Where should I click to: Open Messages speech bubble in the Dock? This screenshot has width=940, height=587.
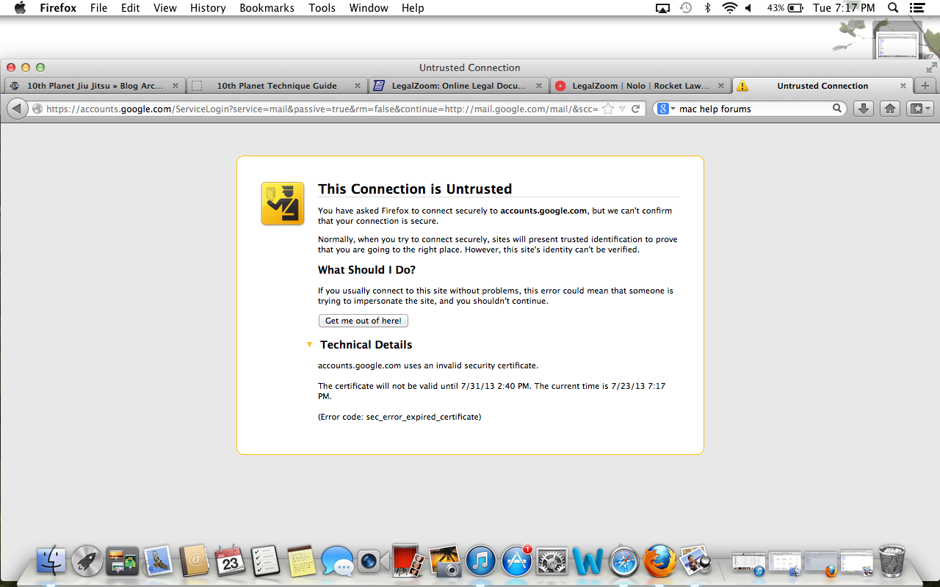click(337, 561)
